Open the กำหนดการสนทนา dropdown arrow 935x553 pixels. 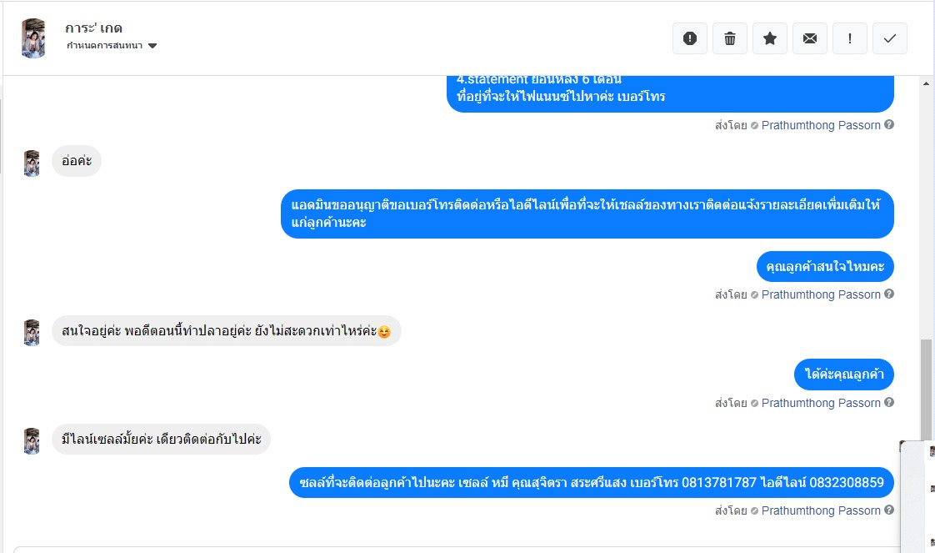click(152, 46)
